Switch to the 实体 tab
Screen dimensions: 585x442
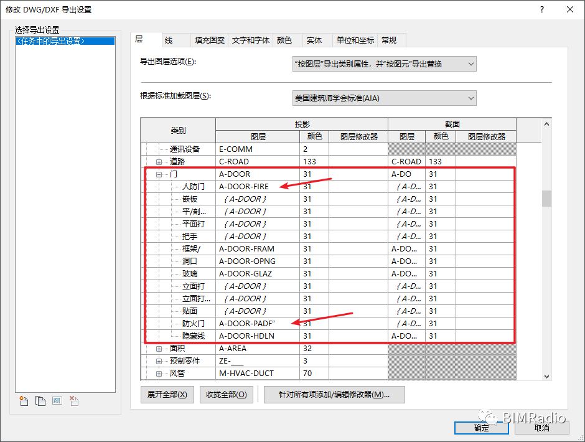pos(317,40)
